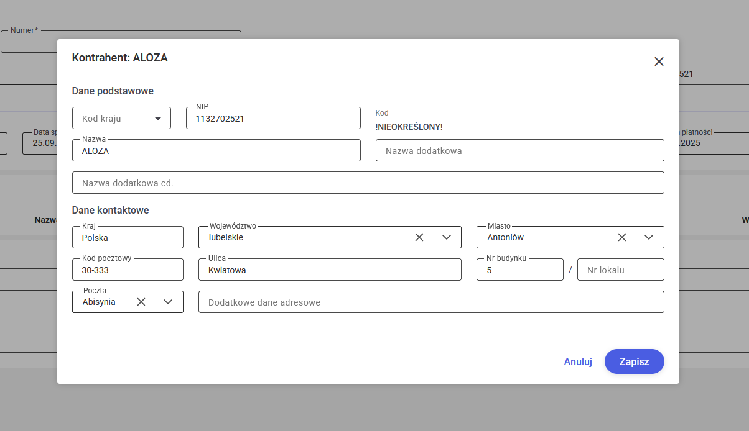Click the Anuluj link
The height and width of the screenshot is (431, 749).
[x=577, y=361]
